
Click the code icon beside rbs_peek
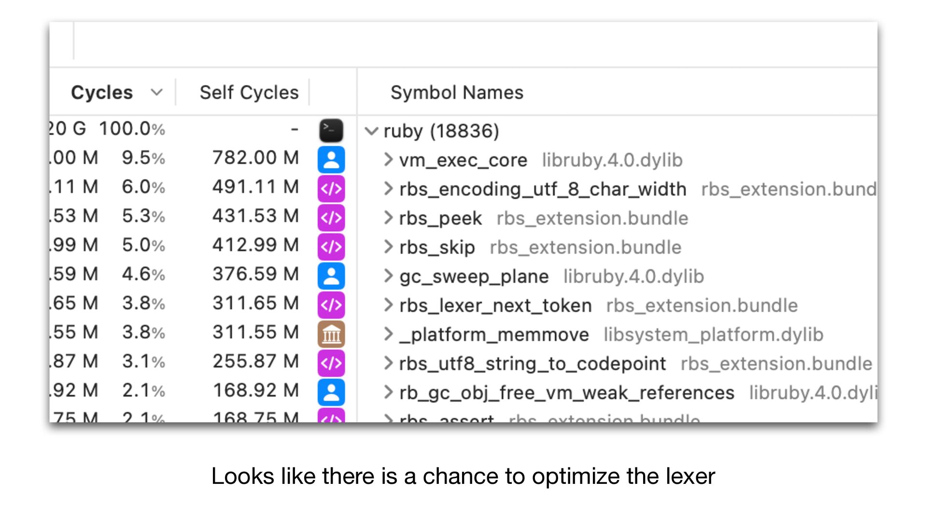coord(331,218)
